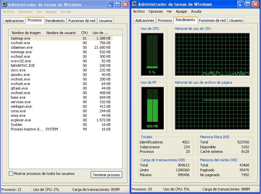This screenshot has width=261, height=194.
Task: Switch to Aplicaciones tab in left window
Action: coord(14,21)
